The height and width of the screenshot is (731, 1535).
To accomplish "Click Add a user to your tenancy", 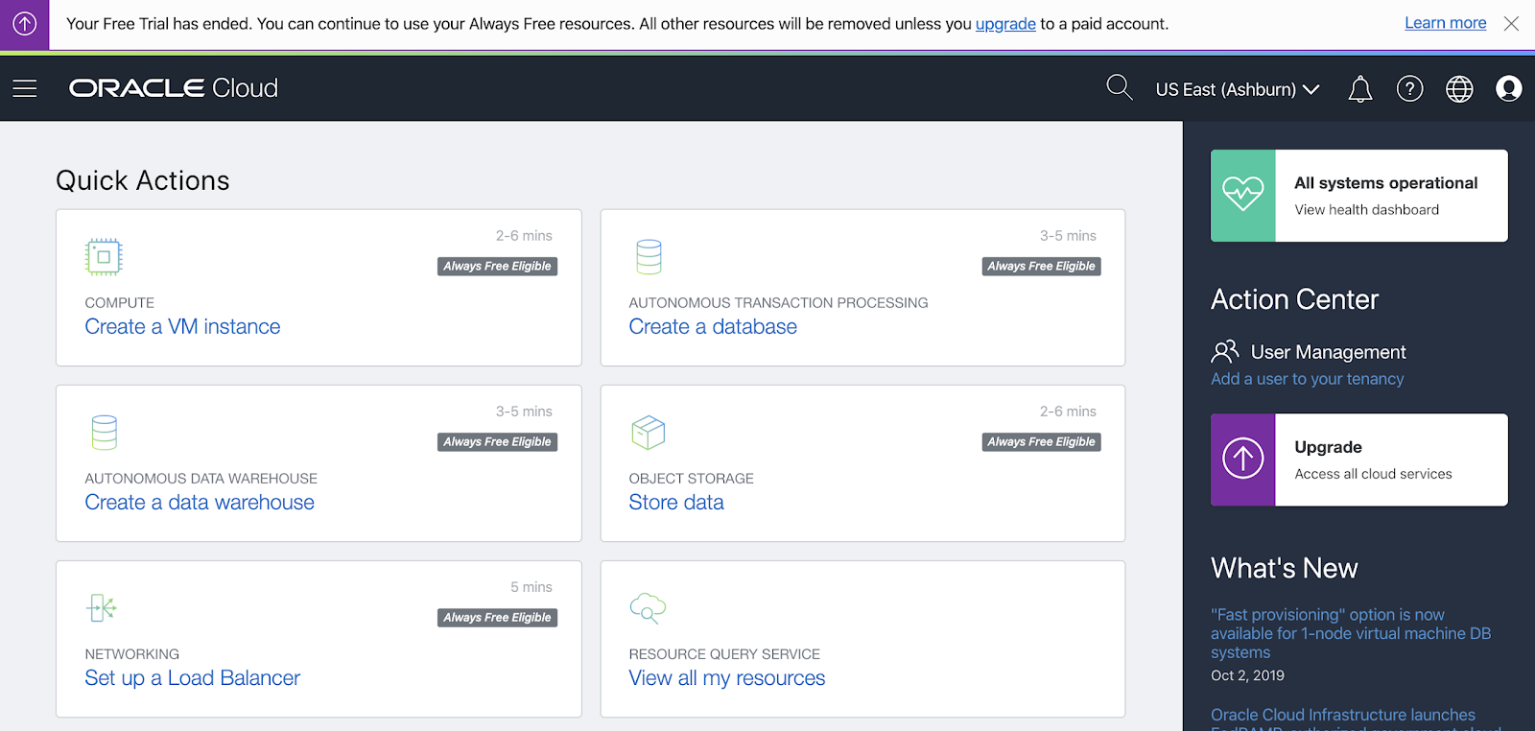I will [x=1307, y=379].
